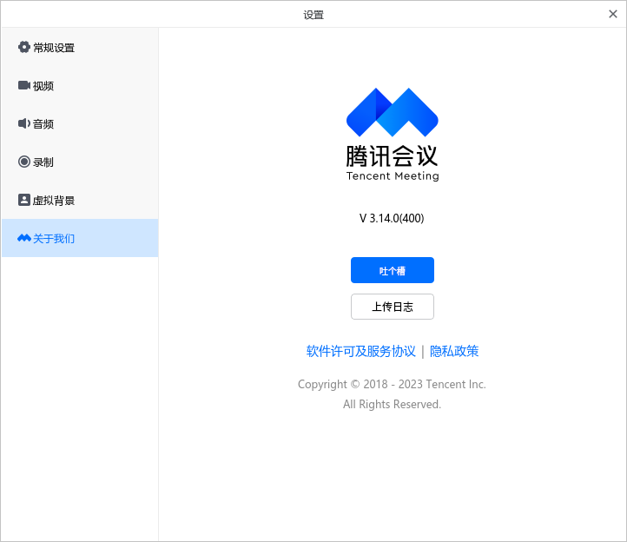Click the camera icon for 视频 settings

click(24, 85)
